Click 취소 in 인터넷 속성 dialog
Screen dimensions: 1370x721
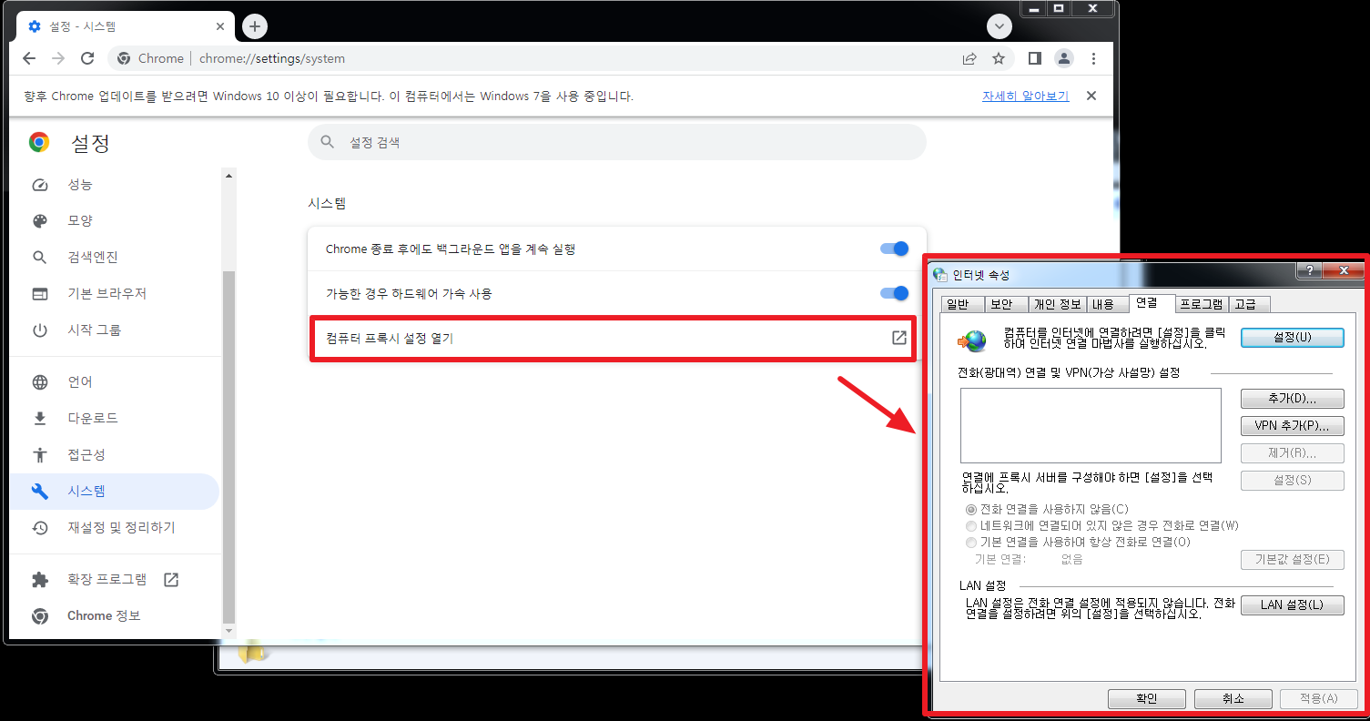coord(1233,698)
